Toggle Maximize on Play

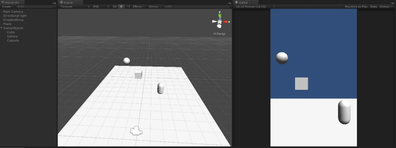(356, 7)
